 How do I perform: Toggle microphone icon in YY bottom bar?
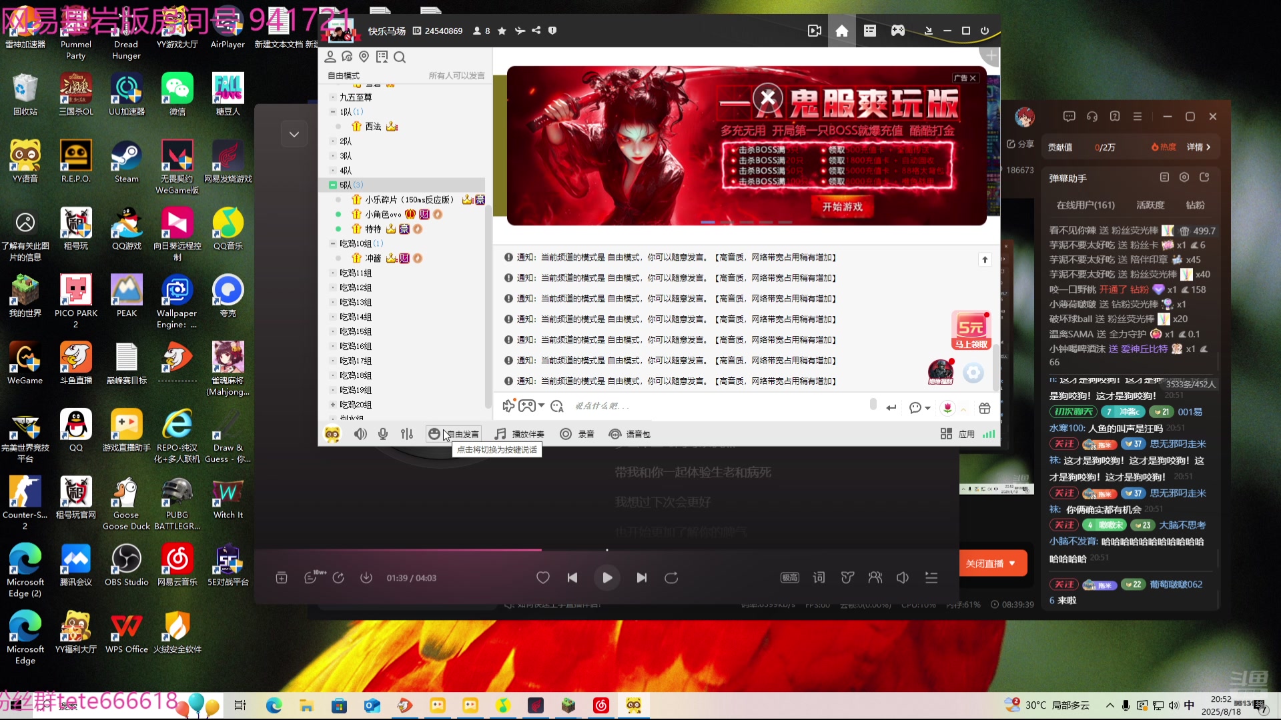pos(383,434)
